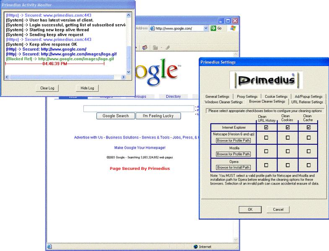The image size is (329, 251).
Task: Click the green Go arrow icon
Action: (213, 28)
